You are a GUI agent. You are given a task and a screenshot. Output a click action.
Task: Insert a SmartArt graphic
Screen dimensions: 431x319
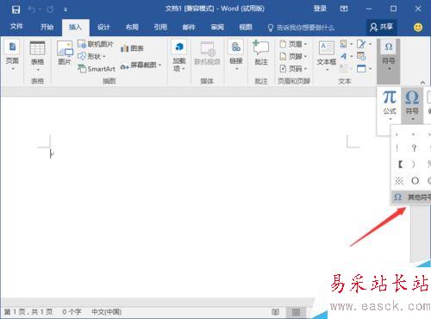(x=97, y=69)
